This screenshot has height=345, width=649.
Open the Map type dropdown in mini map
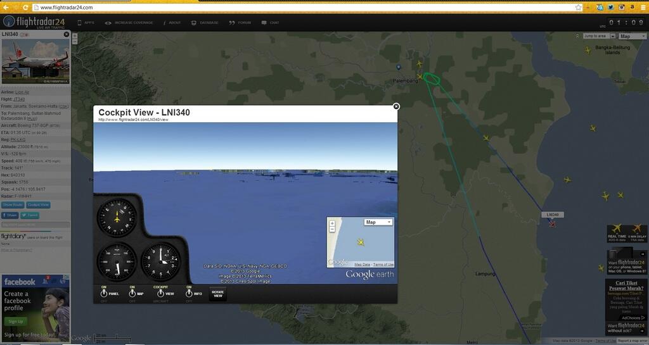[x=378, y=222]
